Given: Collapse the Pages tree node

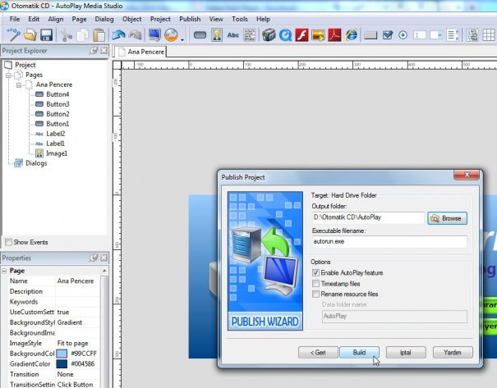Looking at the screenshot, I should click(8, 75).
